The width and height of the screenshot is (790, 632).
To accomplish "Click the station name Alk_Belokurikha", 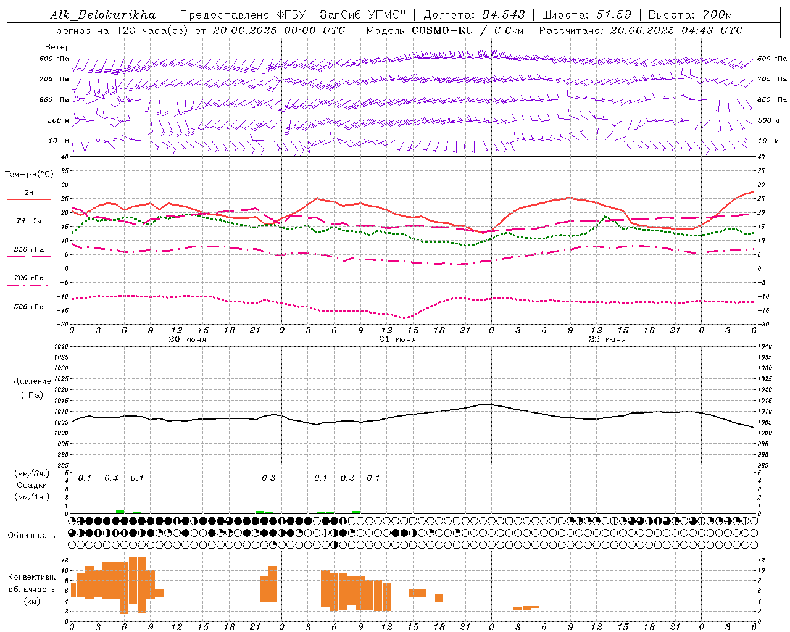I will click(x=103, y=15).
